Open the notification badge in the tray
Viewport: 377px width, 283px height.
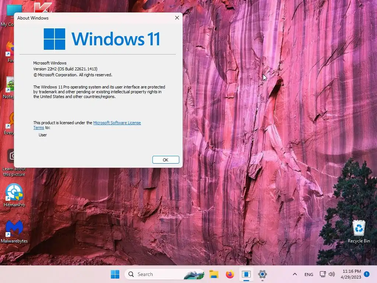coord(367,274)
